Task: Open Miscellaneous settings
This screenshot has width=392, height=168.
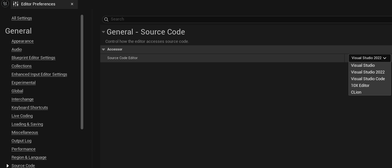Action: [25, 133]
